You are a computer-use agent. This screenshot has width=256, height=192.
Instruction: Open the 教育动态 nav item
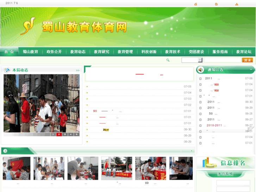[78, 52]
